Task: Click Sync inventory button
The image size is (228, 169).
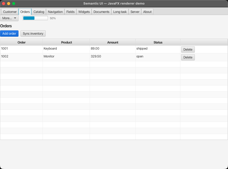Action: [x=33, y=34]
